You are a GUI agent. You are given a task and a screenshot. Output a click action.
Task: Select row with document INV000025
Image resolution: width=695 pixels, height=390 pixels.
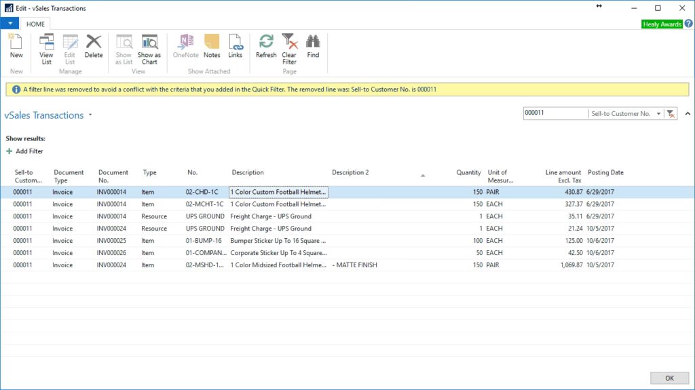(113, 241)
